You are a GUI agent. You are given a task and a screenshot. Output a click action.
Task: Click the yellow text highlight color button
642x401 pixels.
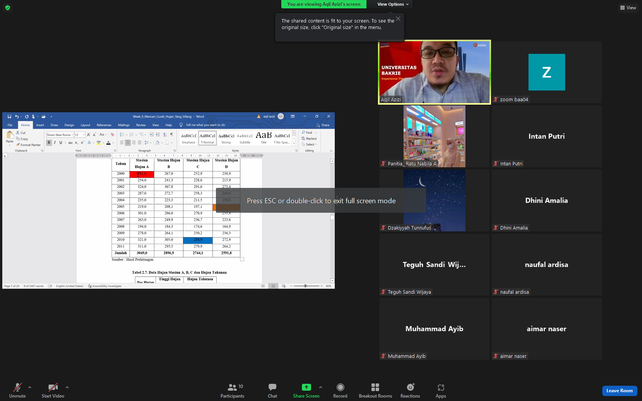click(99, 143)
